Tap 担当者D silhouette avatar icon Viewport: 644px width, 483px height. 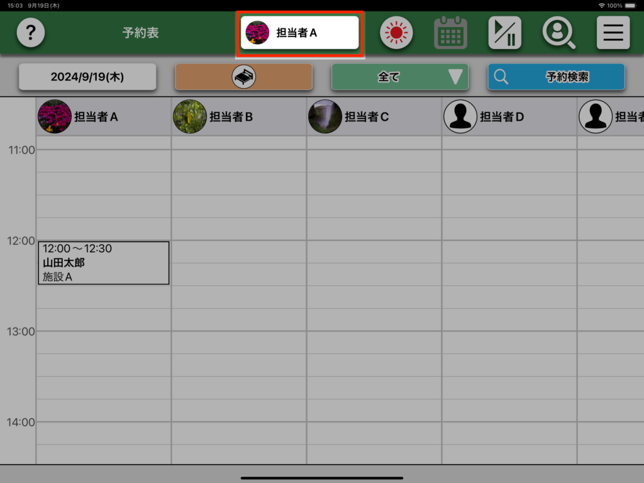pyautogui.click(x=460, y=116)
